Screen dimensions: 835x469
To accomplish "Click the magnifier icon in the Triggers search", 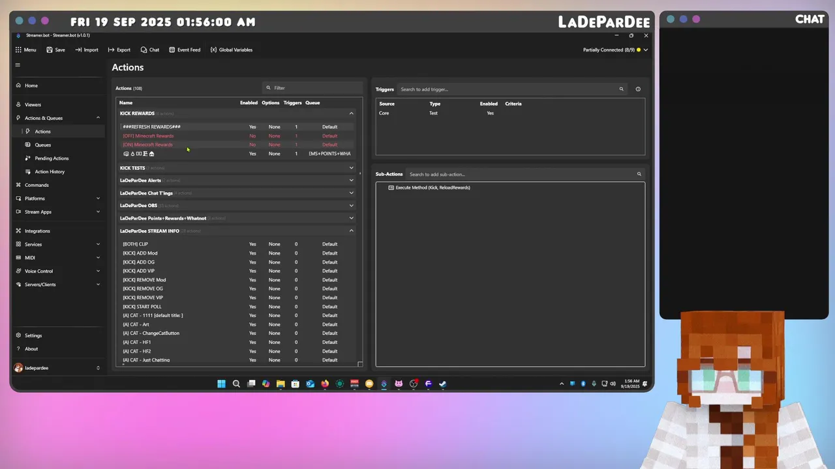I will [621, 89].
